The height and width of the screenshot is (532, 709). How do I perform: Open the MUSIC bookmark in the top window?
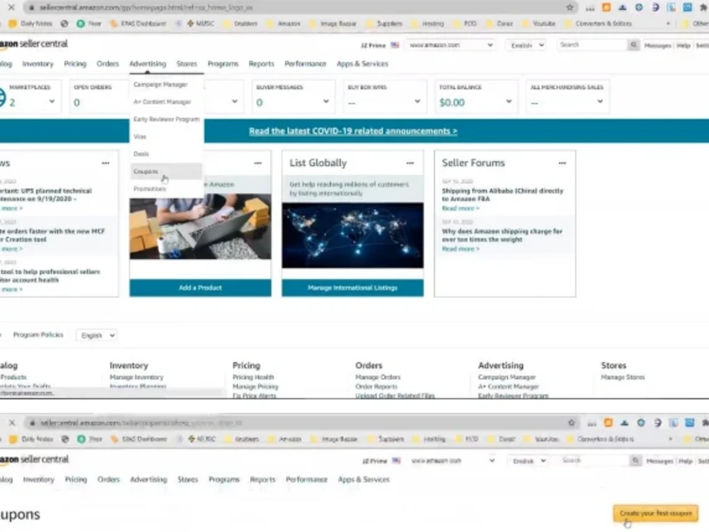201,23
